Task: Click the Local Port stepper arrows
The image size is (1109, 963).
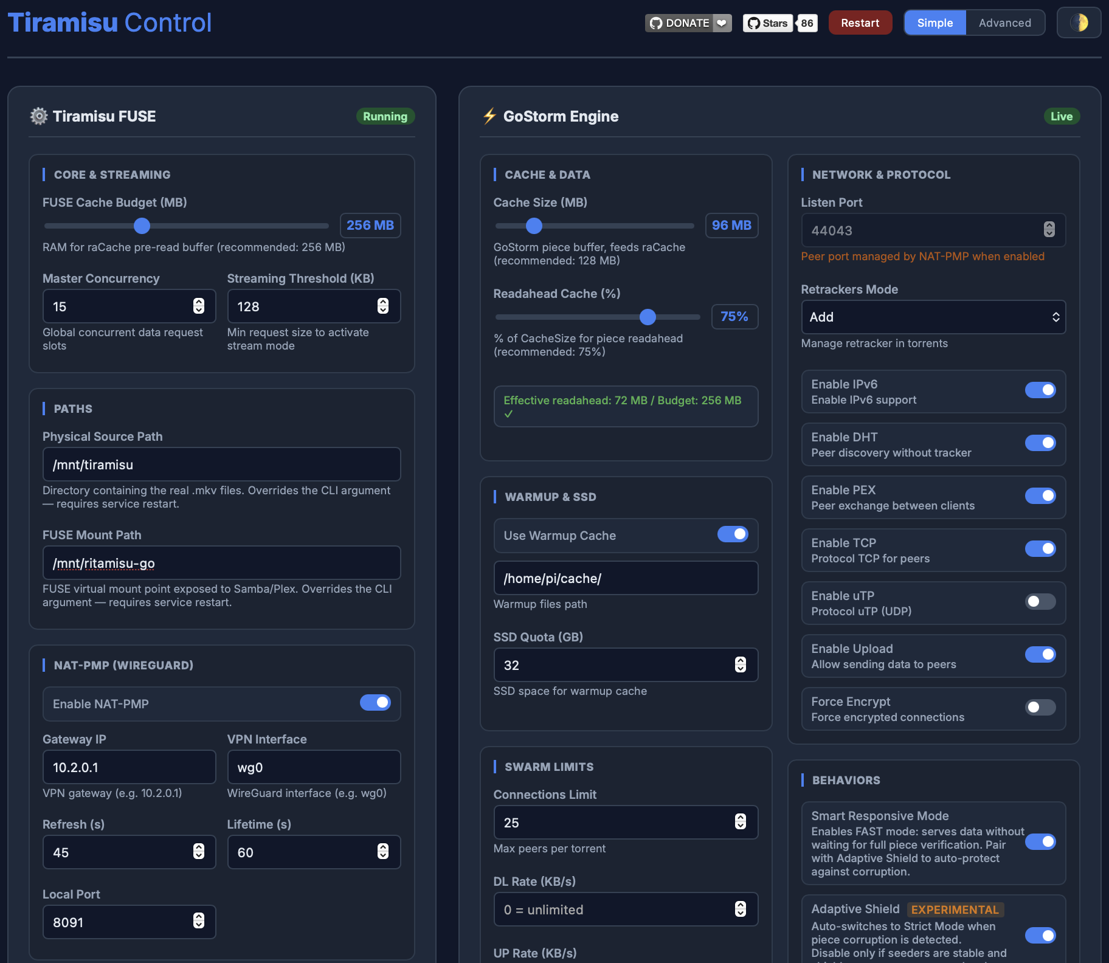Action: [199, 921]
